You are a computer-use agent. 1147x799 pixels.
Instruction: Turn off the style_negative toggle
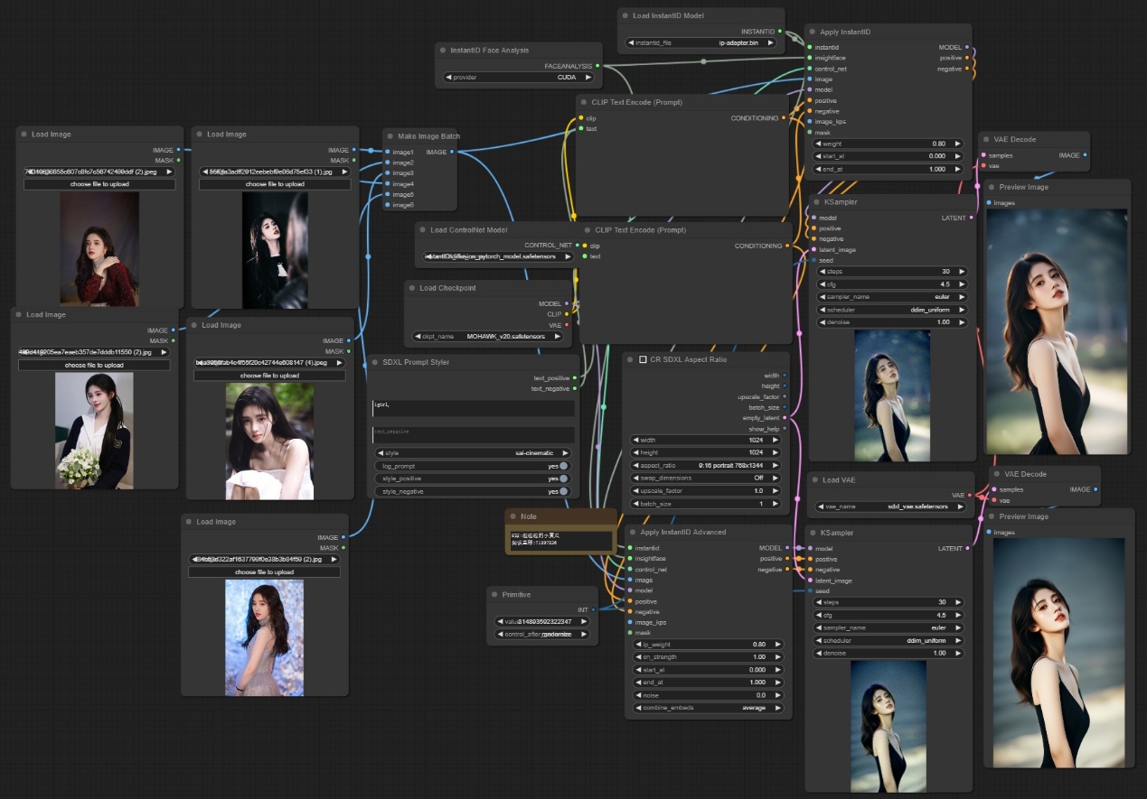(563, 491)
